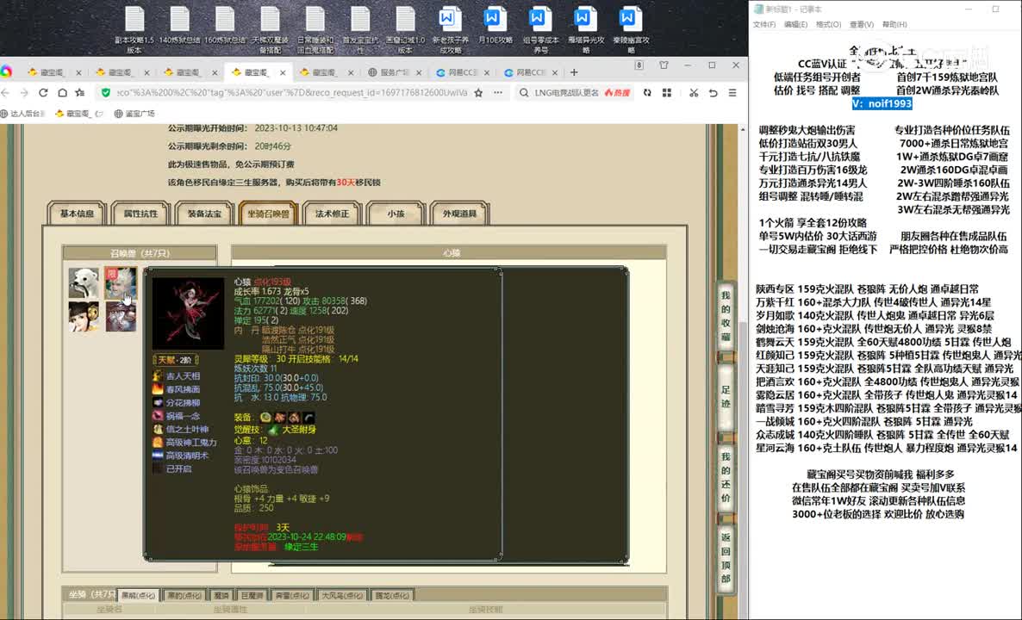Switch to the 法术修正 tab
Viewport: 1022px width, 620px height.
333,214
